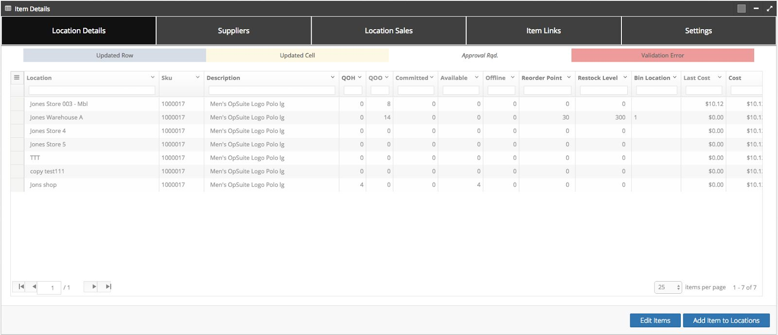Switch to Item Links tab
Image resolution: width=778 pixels, height=335 pixels.
click(544, 31)
